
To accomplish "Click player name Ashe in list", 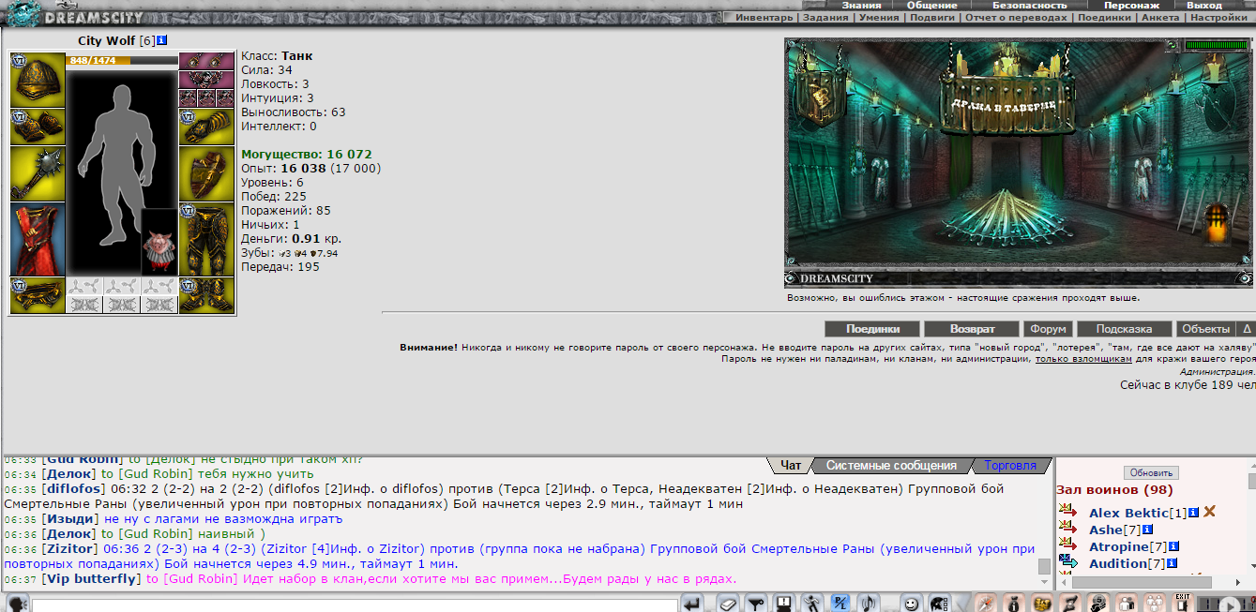I will 1106,530.
